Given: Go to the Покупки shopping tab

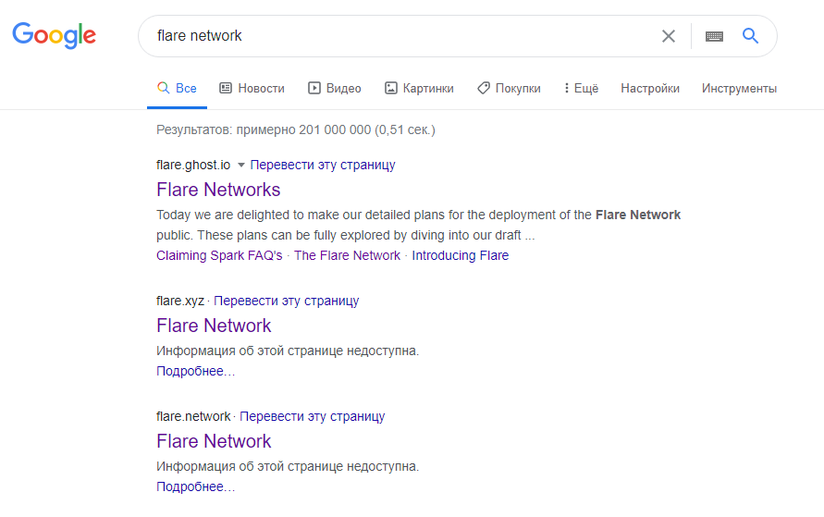Looking at the screenshot, I should click(x=509, y=89).
